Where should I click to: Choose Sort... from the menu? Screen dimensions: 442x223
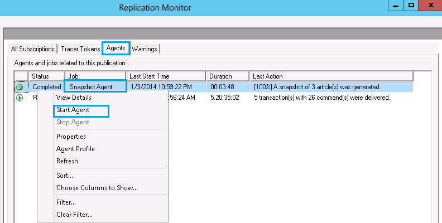tap(65, 176)
